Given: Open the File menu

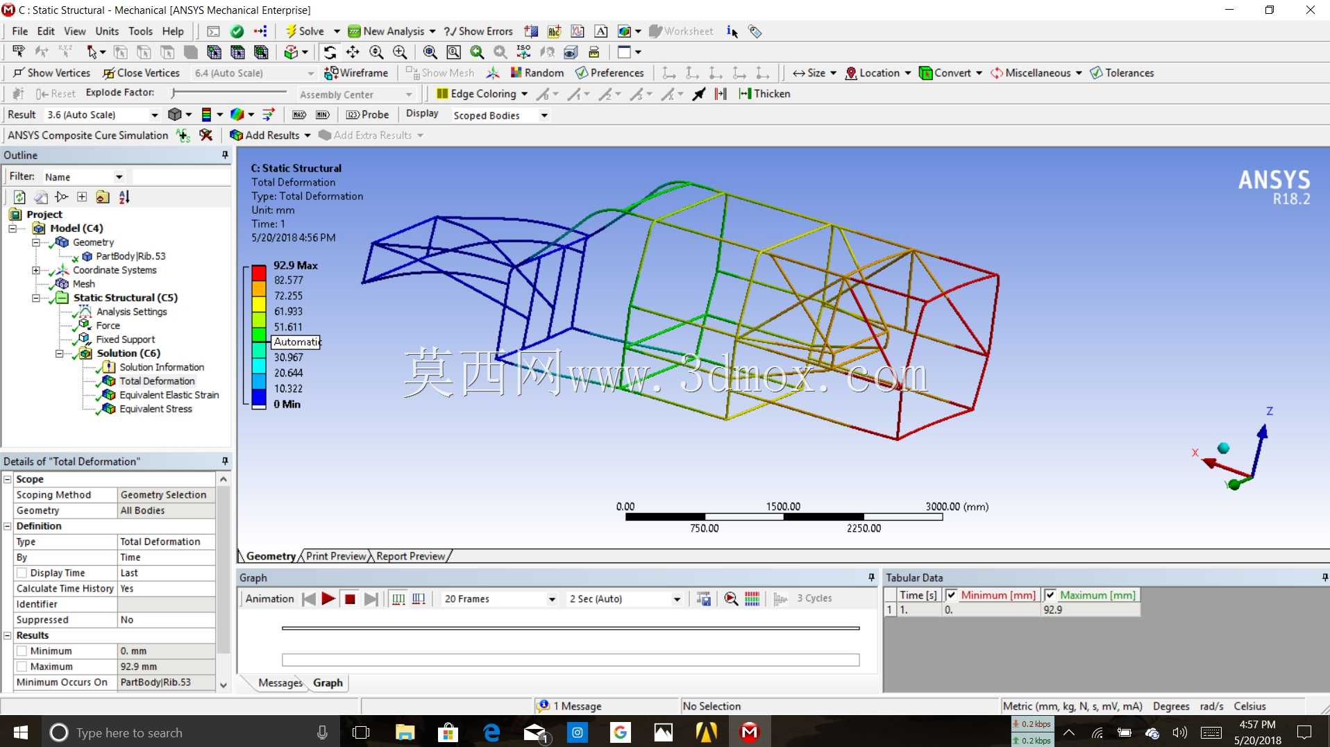Looking at the screenshot, I should [x=19, y=31].
